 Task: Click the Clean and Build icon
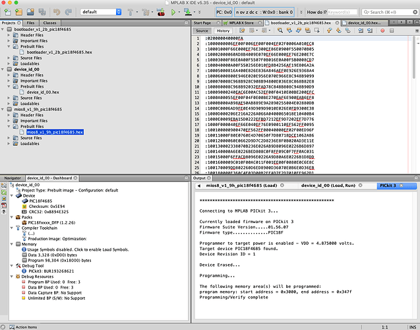[146, 12]
